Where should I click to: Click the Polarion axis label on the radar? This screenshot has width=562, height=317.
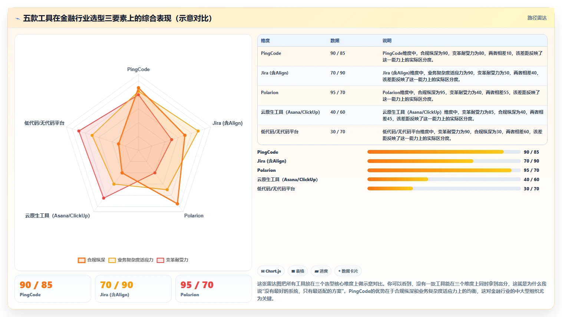tap(194, 216)
